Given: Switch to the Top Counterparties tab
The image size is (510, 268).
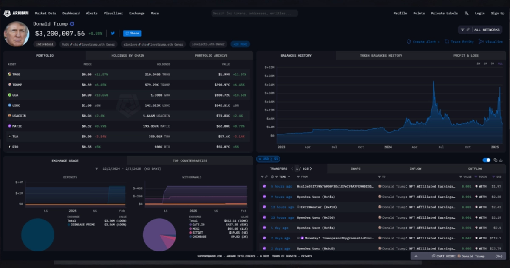Looking at the screenshot, I should (190, 161).
